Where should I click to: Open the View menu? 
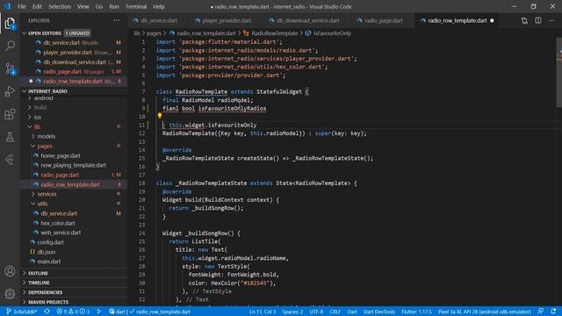click(x=83, y=6)
